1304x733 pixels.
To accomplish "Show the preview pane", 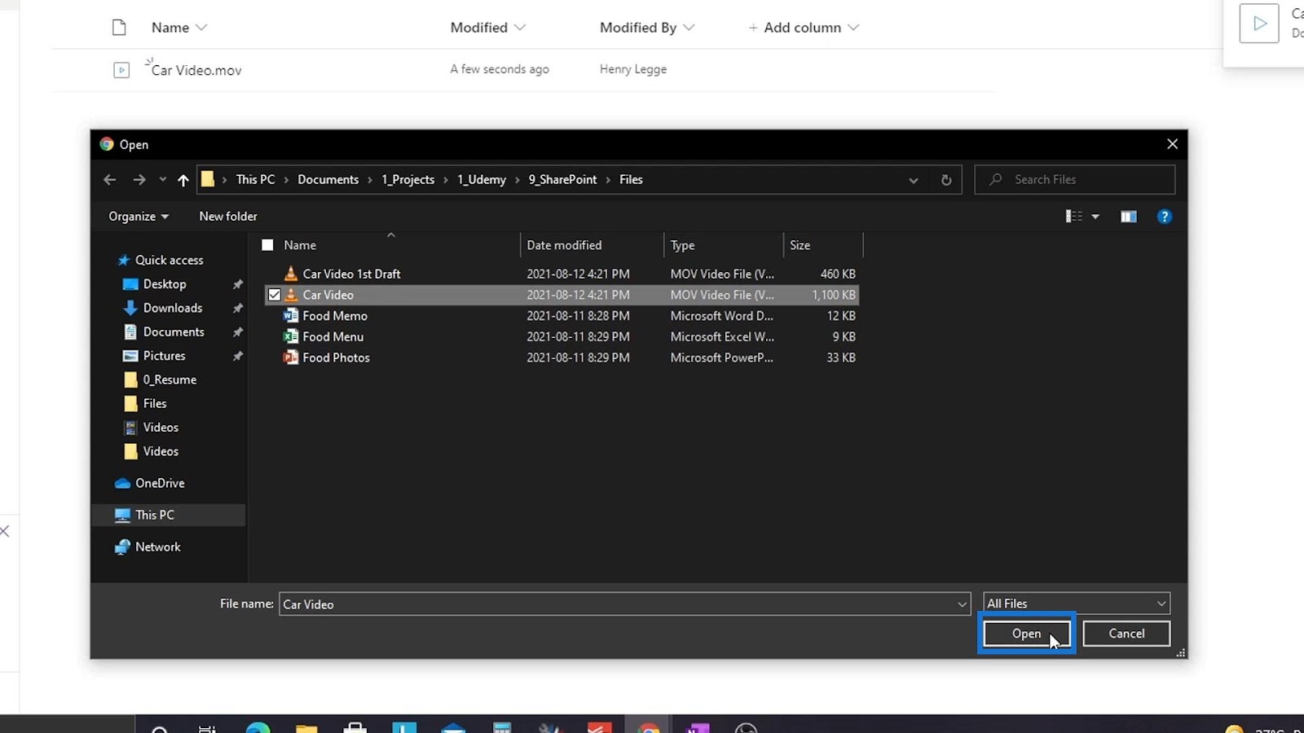I will point(1129,217).
